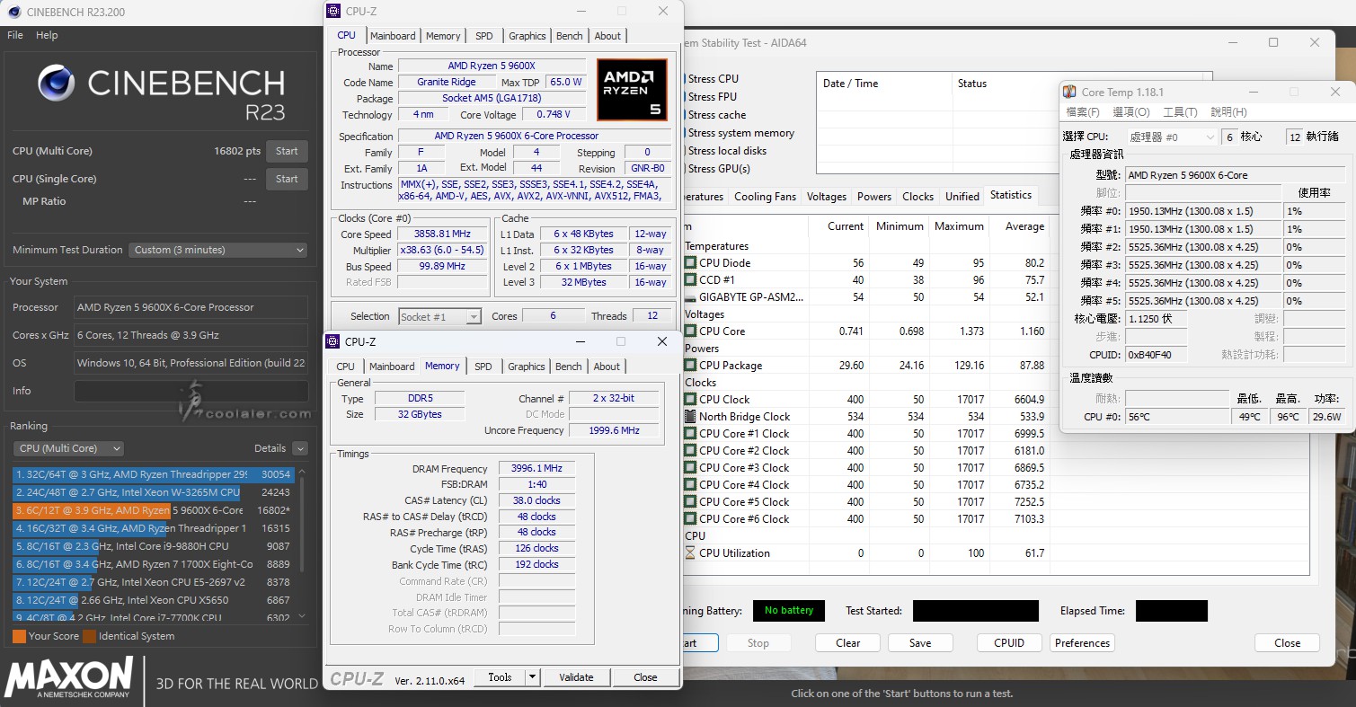1356x707 pixels.
Task: Click the Clear button in AIDA64
Action: click(x=848, y=643)
